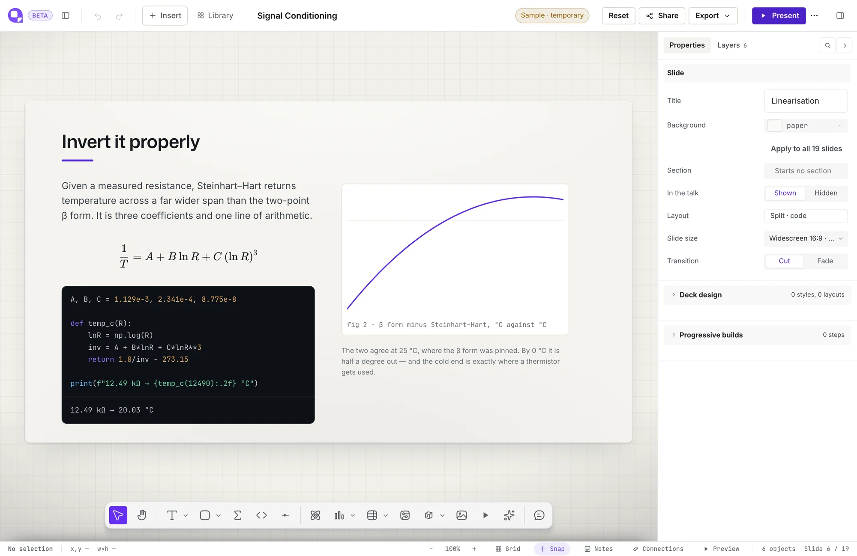Open the Insert menu

[x=165, y=16]
